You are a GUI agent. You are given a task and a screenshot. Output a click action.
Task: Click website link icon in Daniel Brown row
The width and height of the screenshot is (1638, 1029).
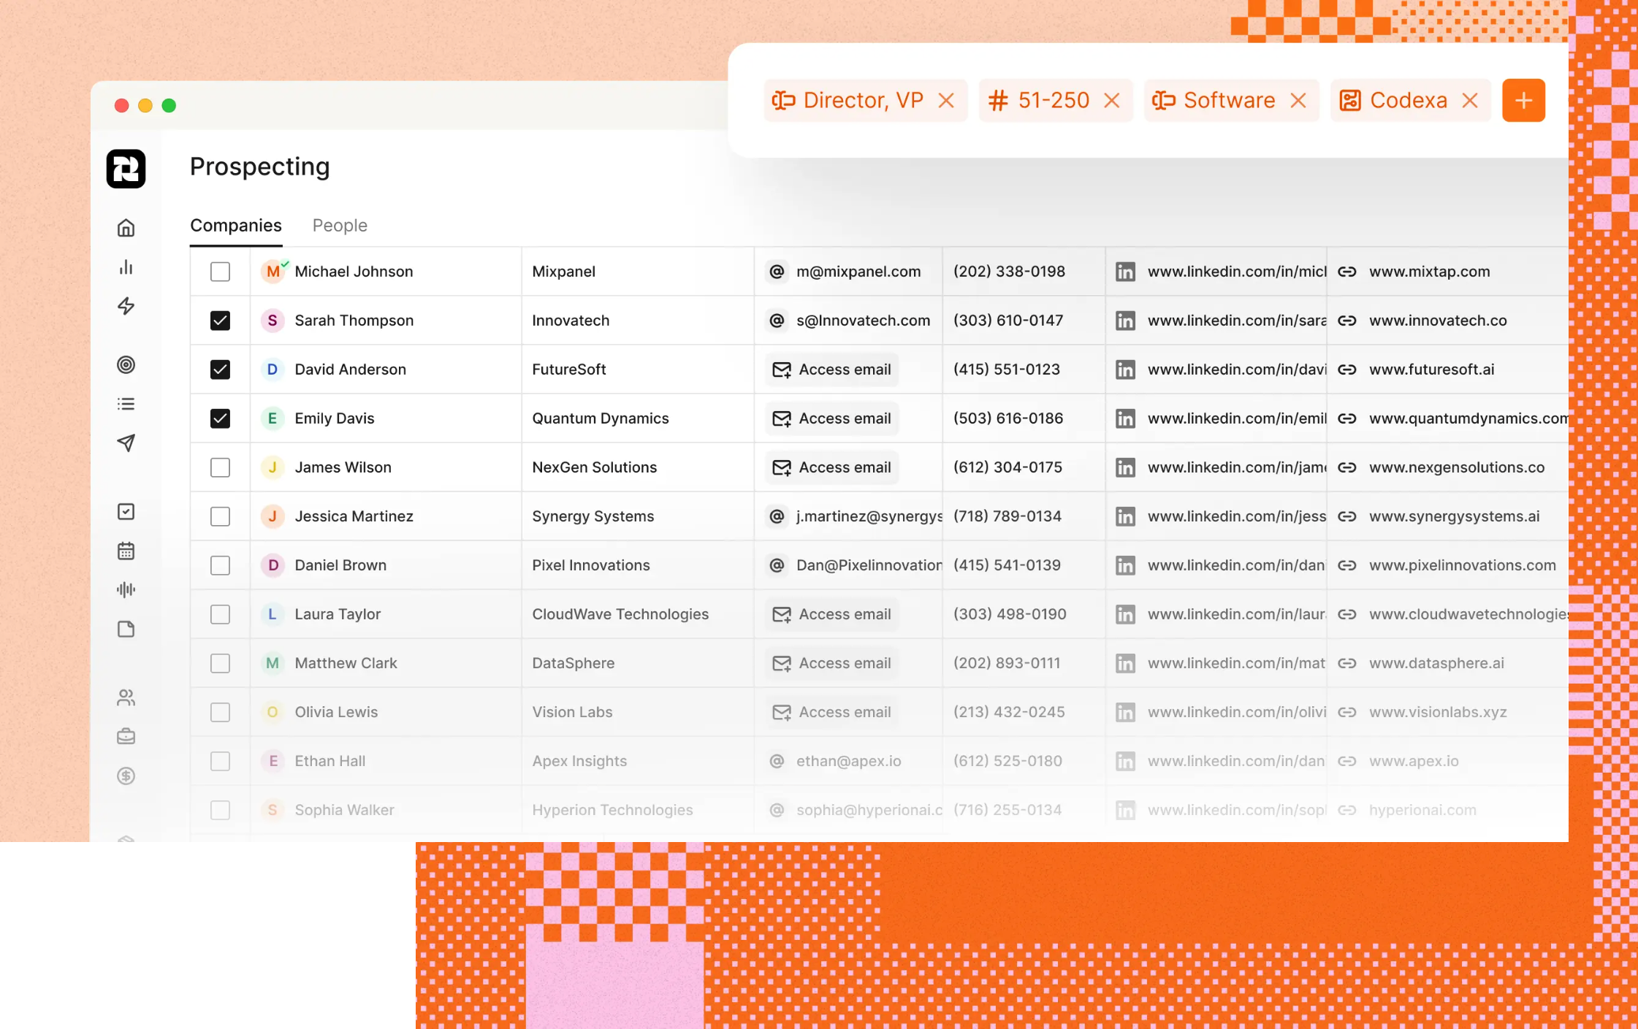pos(1346,565)
